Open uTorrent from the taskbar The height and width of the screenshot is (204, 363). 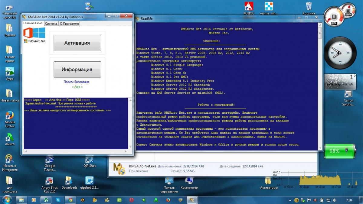tap(46, 200)
